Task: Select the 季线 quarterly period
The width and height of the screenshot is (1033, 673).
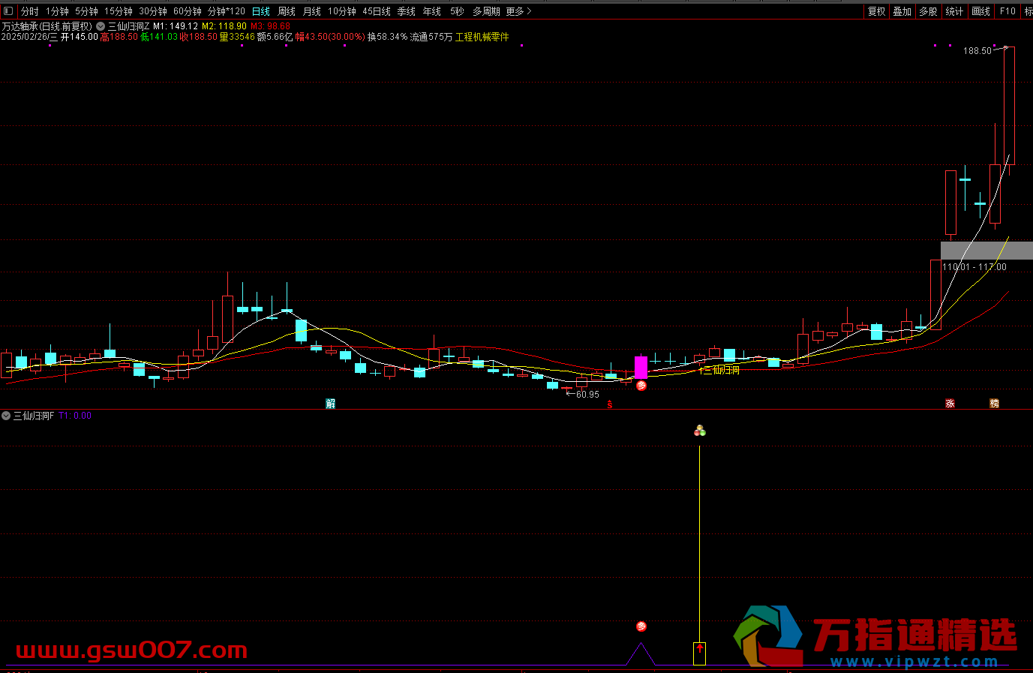Action: (407, 11)
